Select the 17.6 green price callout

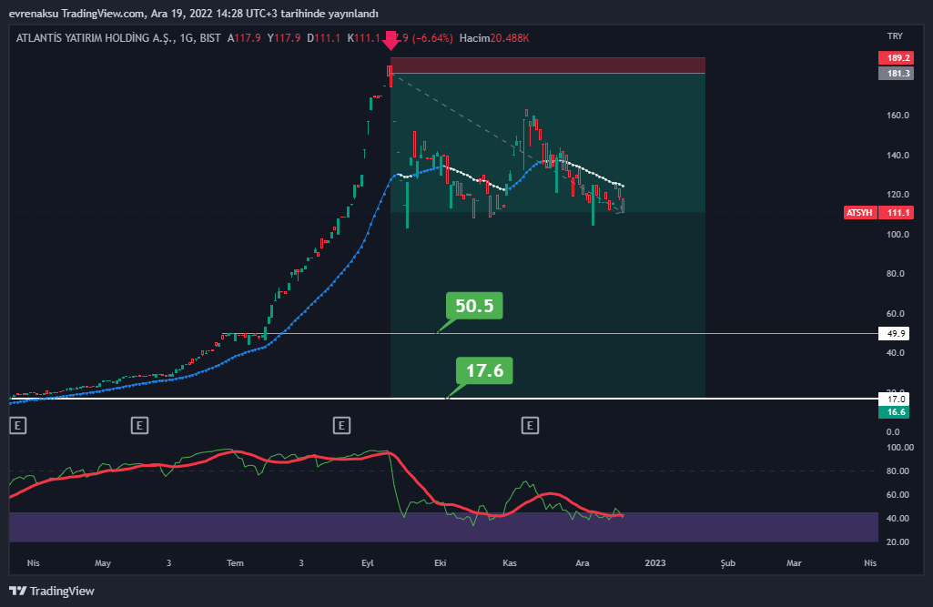click(484, 370)
